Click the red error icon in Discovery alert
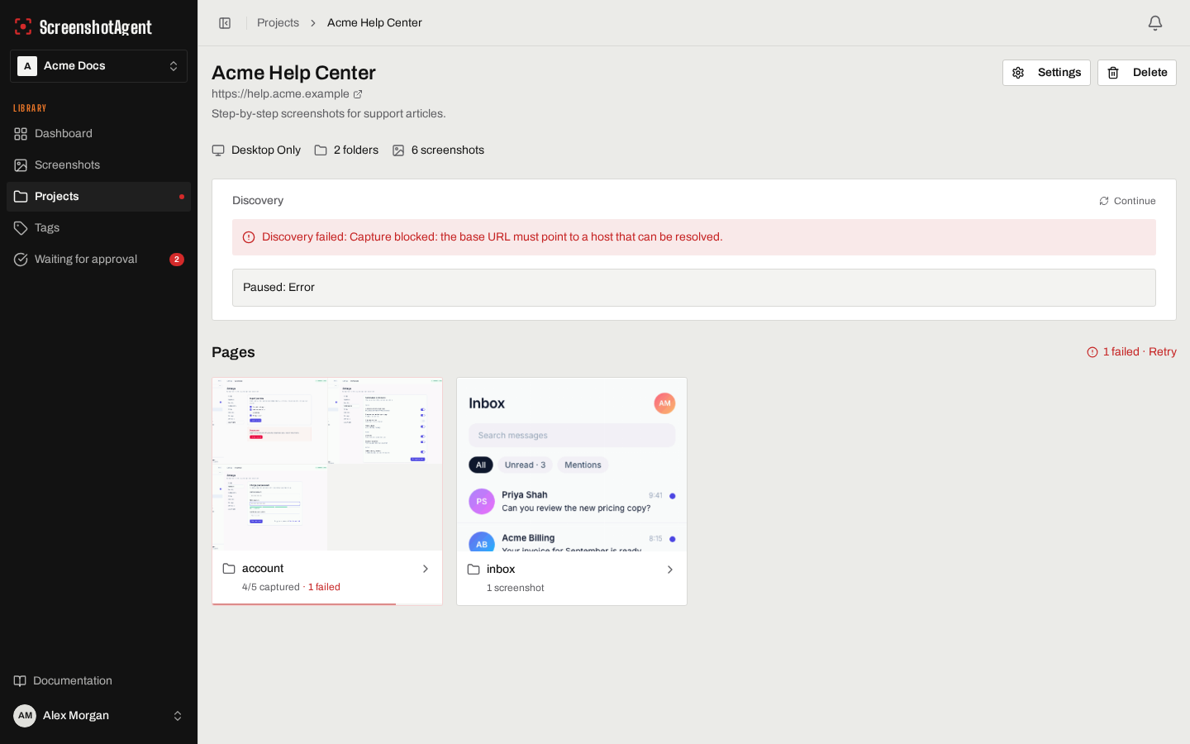The height and width of the screenshot is (744, 1190). (x=249, y=237)
